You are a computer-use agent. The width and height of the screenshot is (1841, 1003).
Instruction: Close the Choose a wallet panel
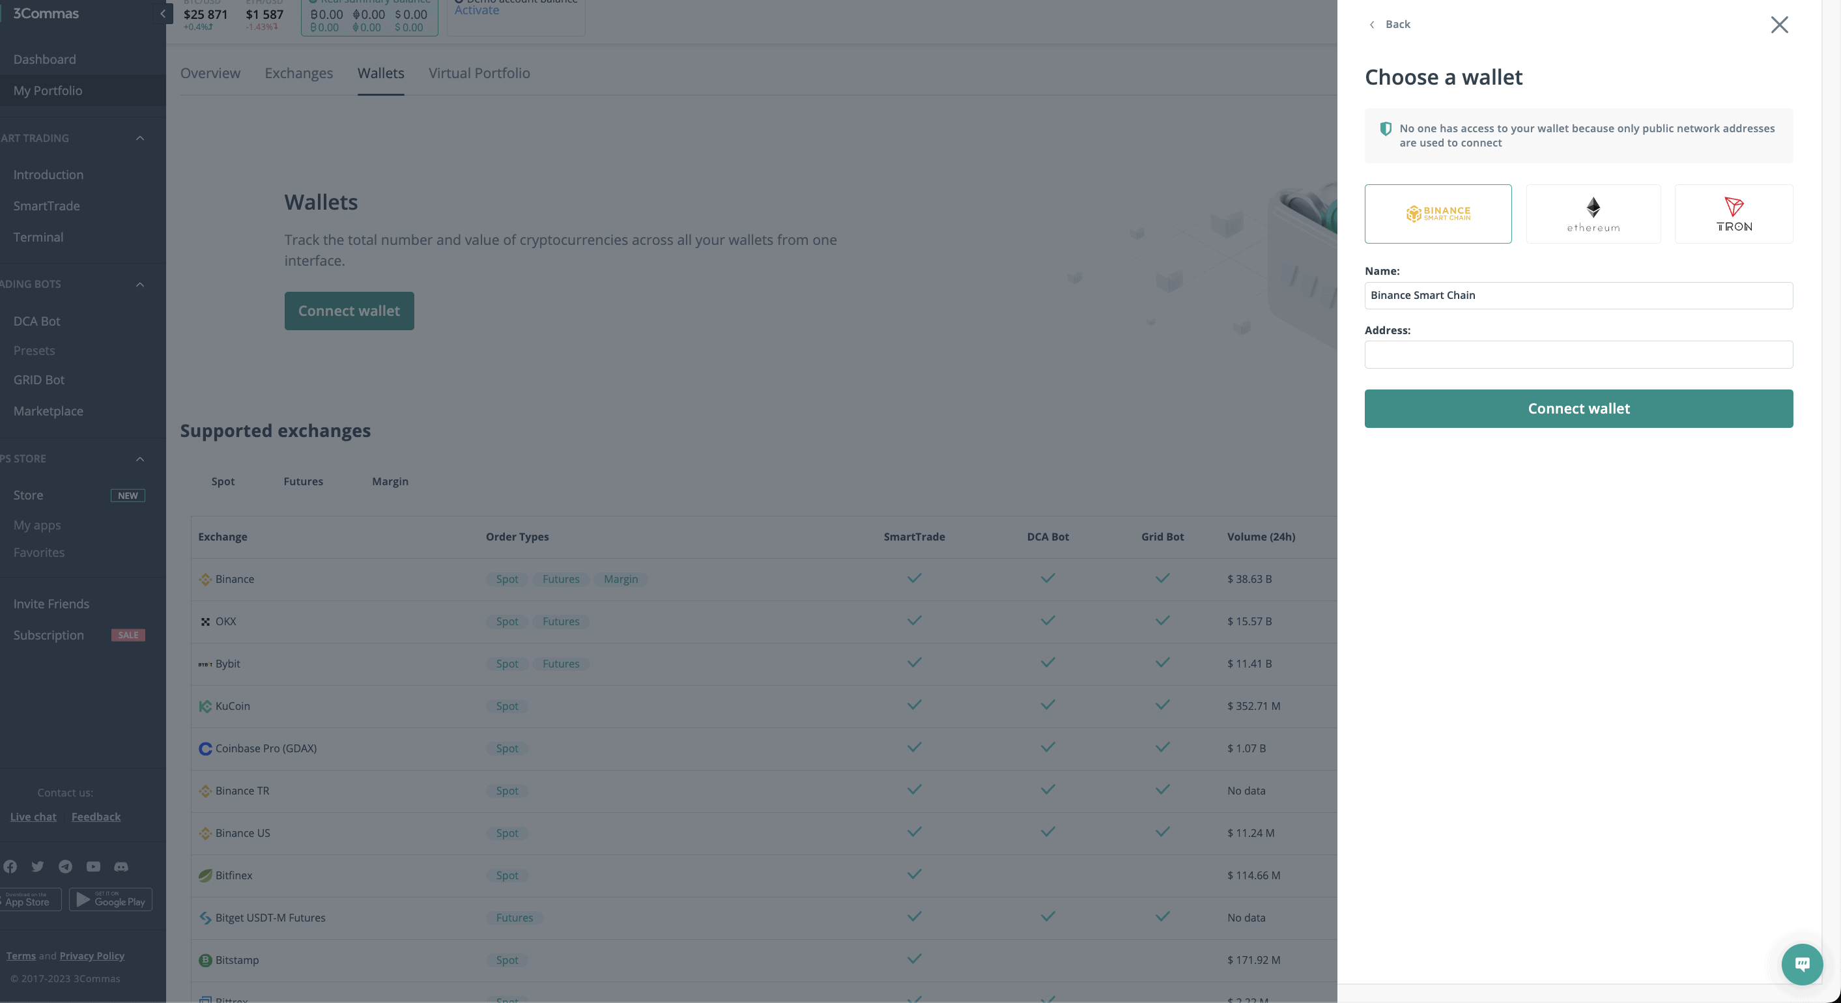[x=1779, y=25]
